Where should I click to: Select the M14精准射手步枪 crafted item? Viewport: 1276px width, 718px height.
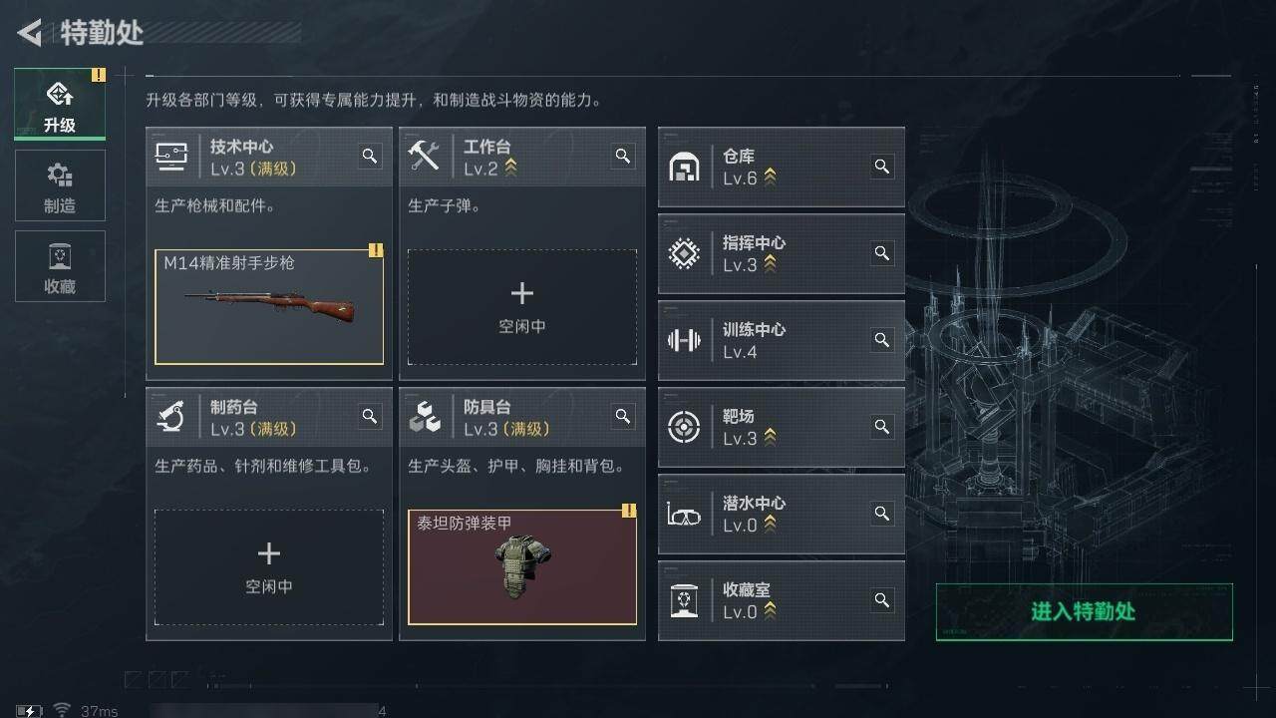click(269, 306)
